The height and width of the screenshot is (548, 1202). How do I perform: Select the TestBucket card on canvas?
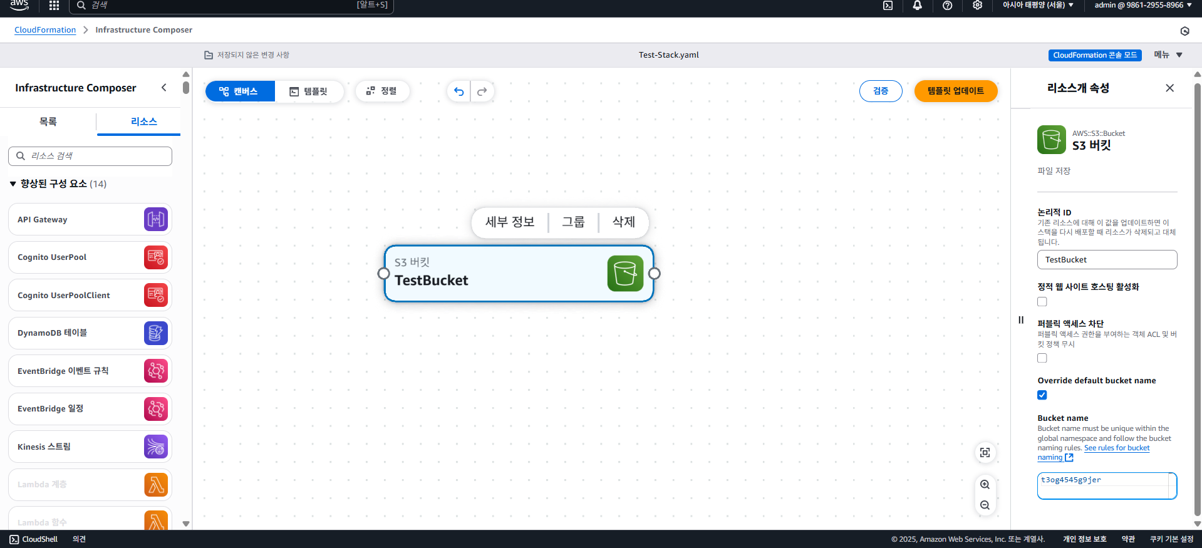pos(519,274)
